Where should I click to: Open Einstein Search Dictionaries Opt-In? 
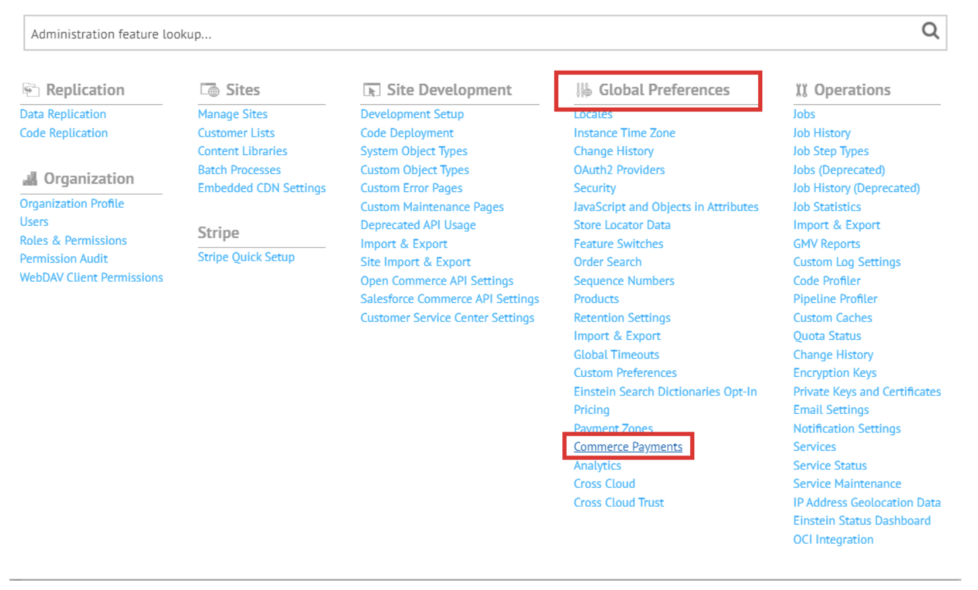665,391
